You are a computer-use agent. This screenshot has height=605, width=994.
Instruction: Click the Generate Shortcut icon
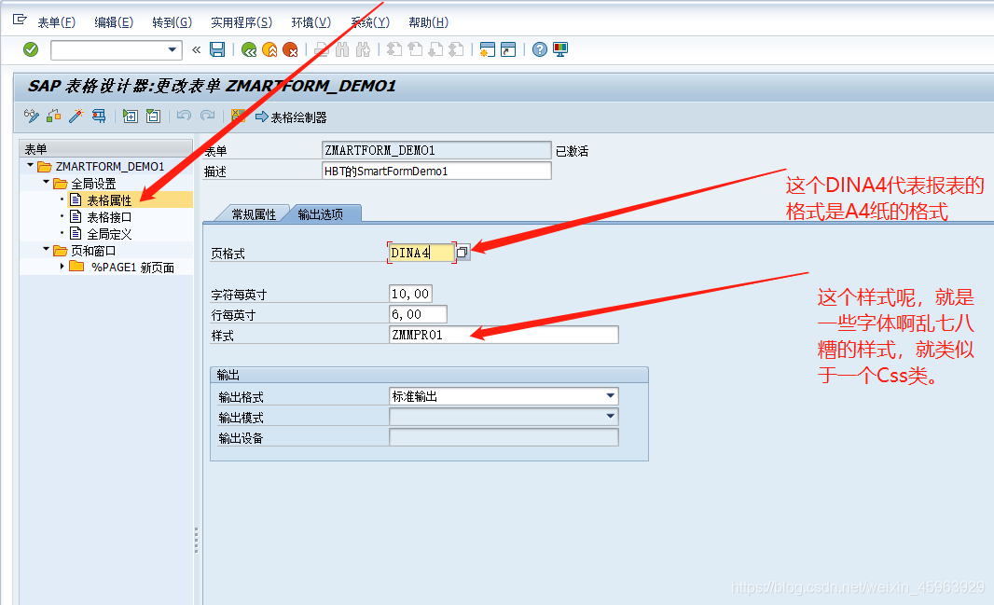508,49
